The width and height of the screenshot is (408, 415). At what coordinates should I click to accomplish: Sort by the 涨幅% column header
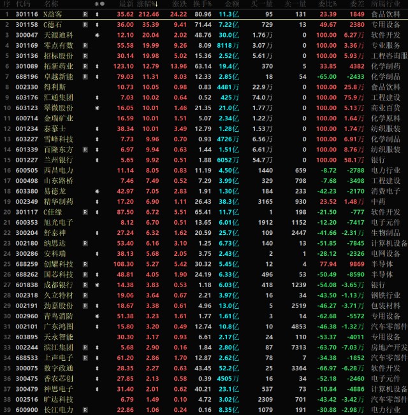coord(148,4)
